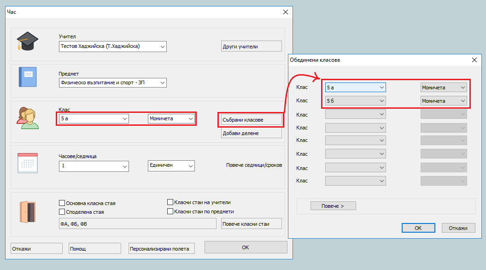Click the ФА, ФБ, ФВ classrooms field

[137, 224]
